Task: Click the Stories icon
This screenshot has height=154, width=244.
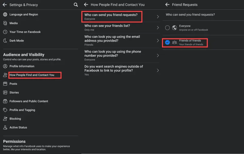Action: (x=5, y=92)
